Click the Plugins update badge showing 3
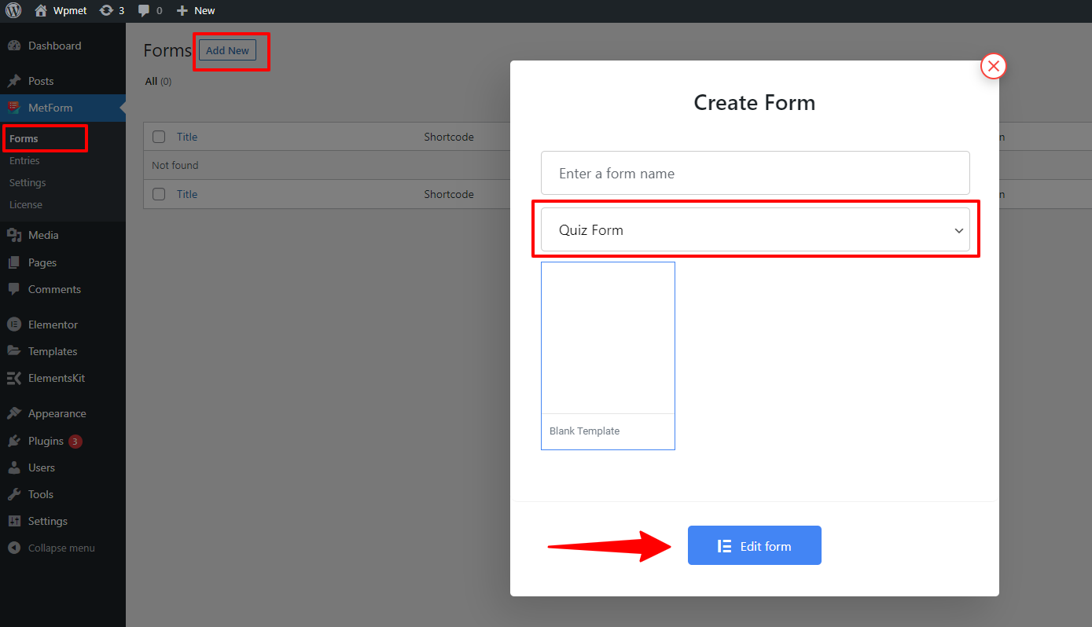Image resolution: width=1092 pixels, height=627 pixels. point(75,441)
